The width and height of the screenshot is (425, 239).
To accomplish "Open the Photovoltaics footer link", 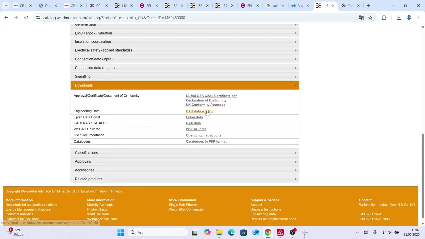I will [97, 210].
